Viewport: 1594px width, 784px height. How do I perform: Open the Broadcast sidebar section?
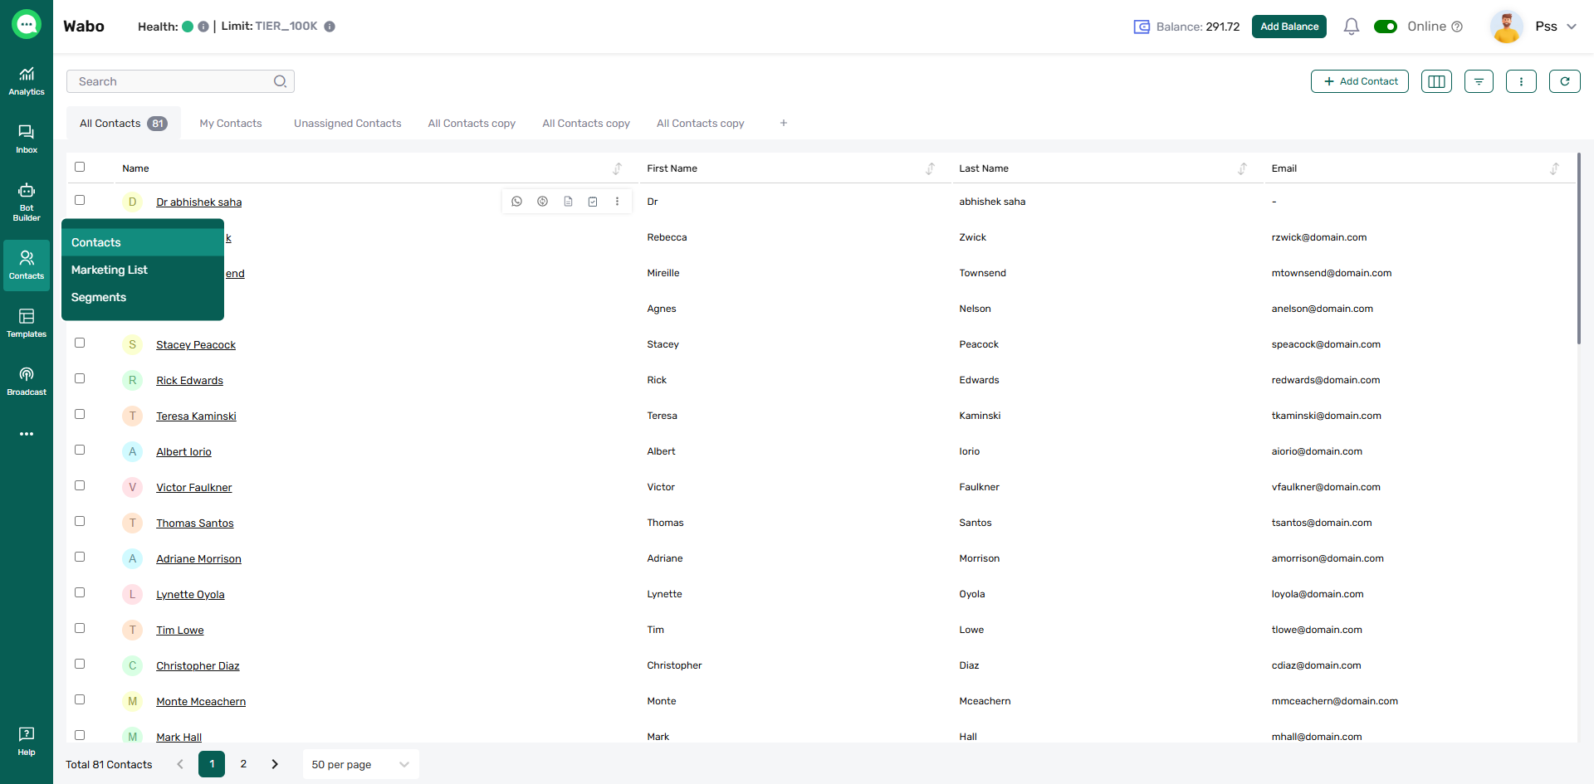(x=27, y=382)
